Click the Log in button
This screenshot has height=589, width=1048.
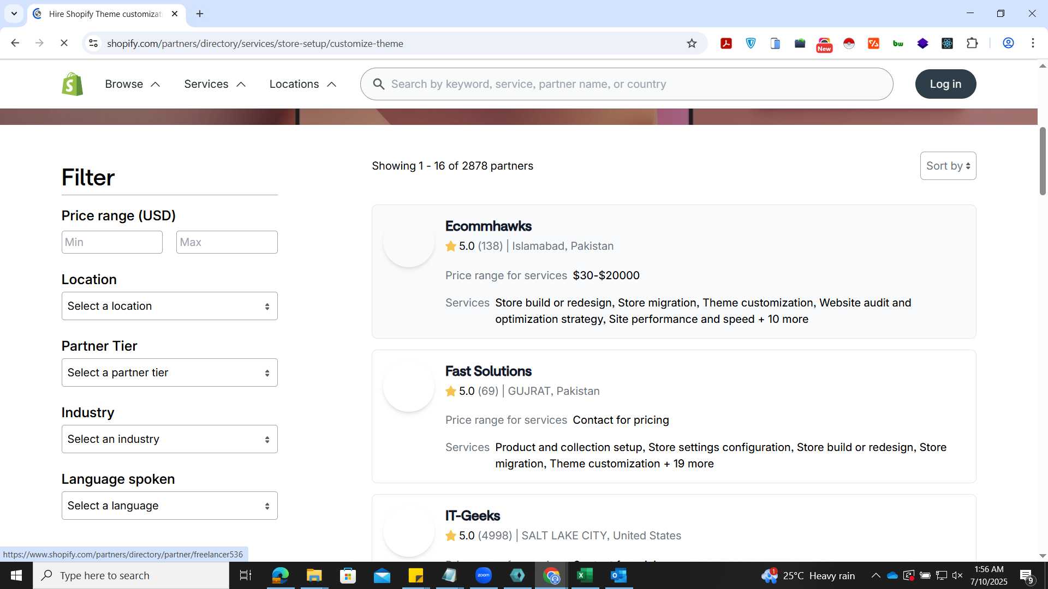tap(945, 84)
